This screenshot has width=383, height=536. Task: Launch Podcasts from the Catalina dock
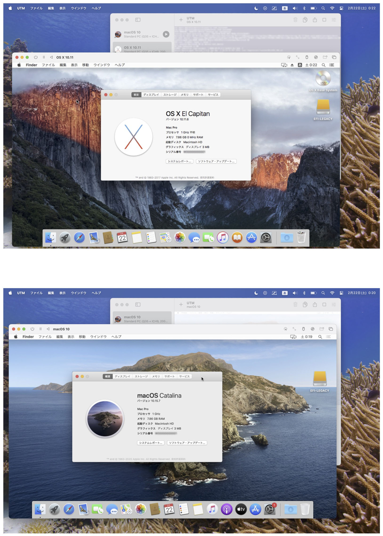226,509
